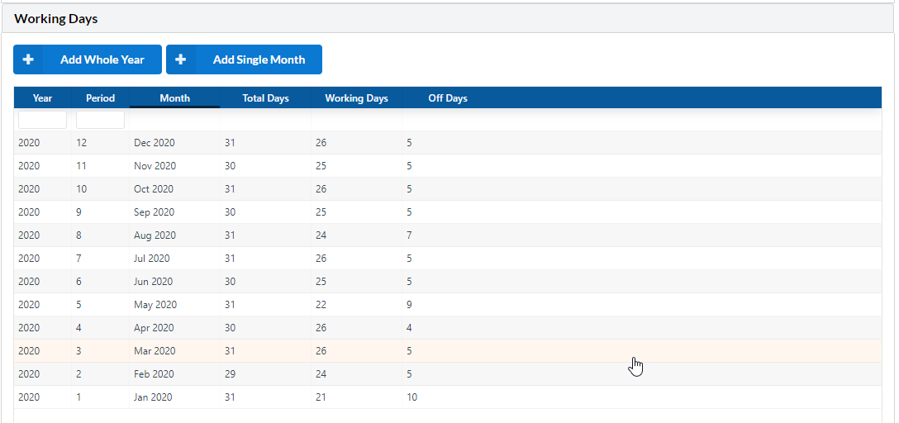Select the Sep 2020 row
Screen dimensions: 899x423
click(448, 212)
